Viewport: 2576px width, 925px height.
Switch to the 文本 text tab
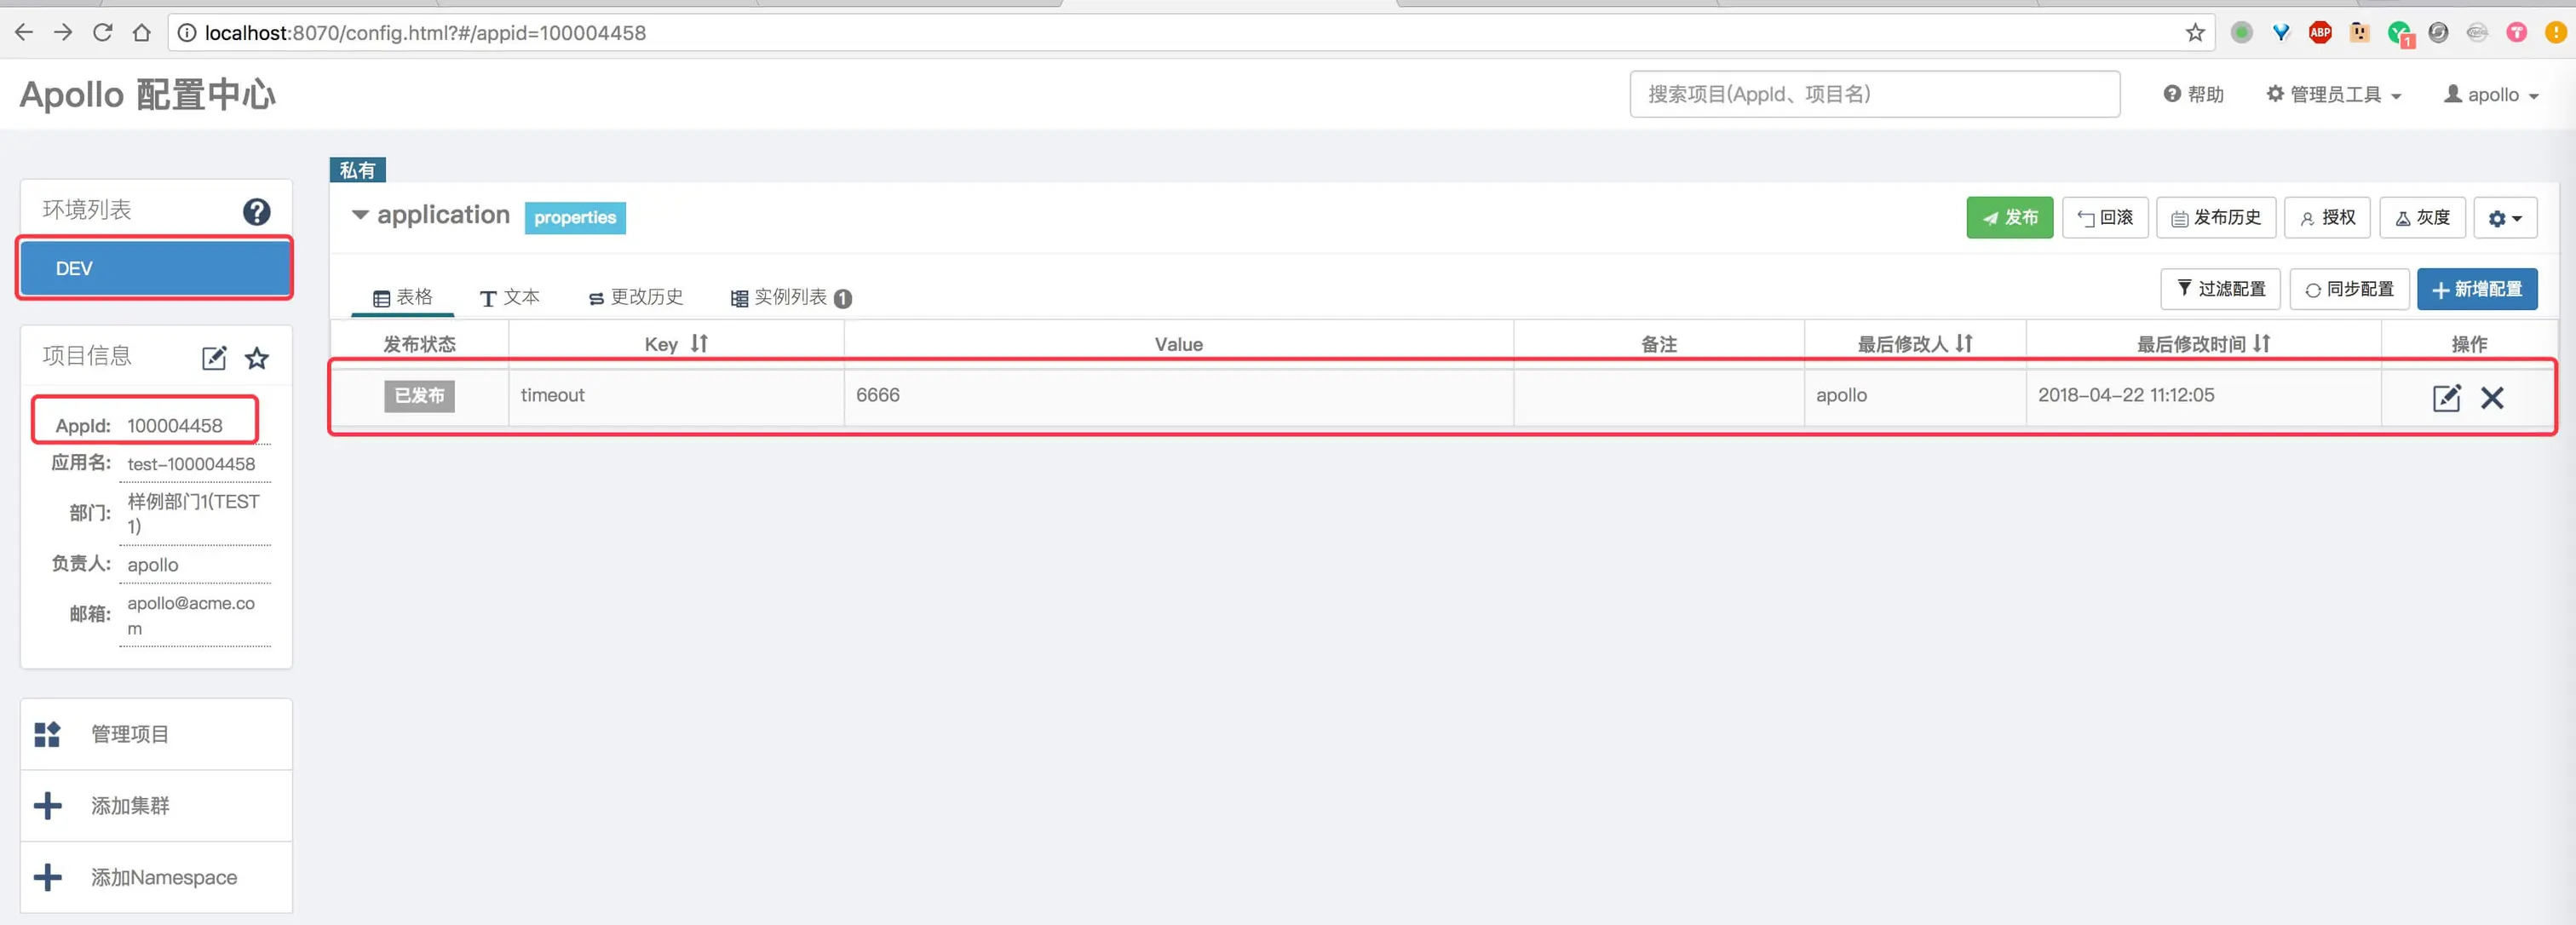[509, 297]
